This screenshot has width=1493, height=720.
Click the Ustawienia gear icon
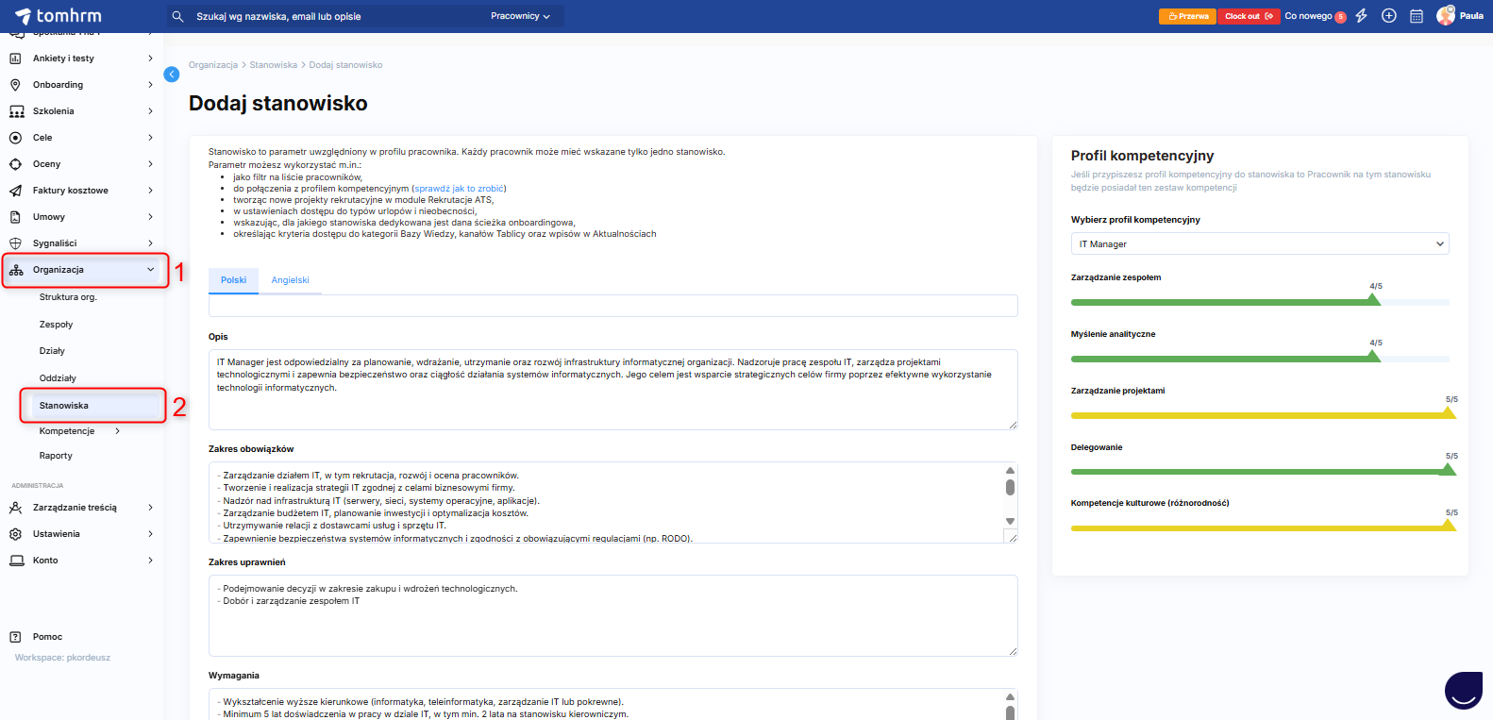(x=15, y=534)
